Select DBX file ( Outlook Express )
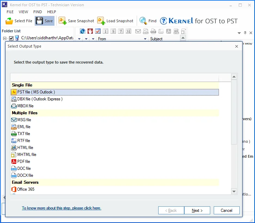The image size is (255, 223). click(115, 99)
